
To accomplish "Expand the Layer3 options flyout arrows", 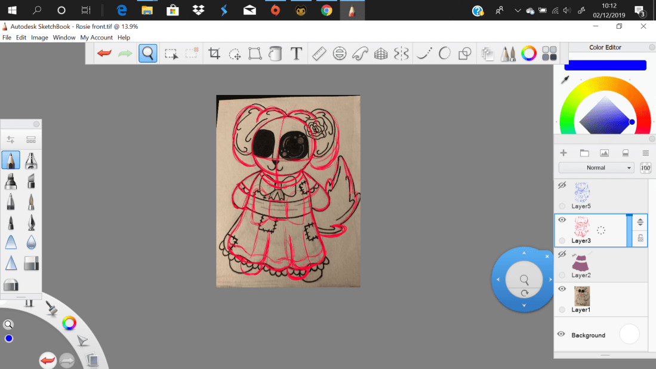I will pyautogui.click(x=640, y=222).
